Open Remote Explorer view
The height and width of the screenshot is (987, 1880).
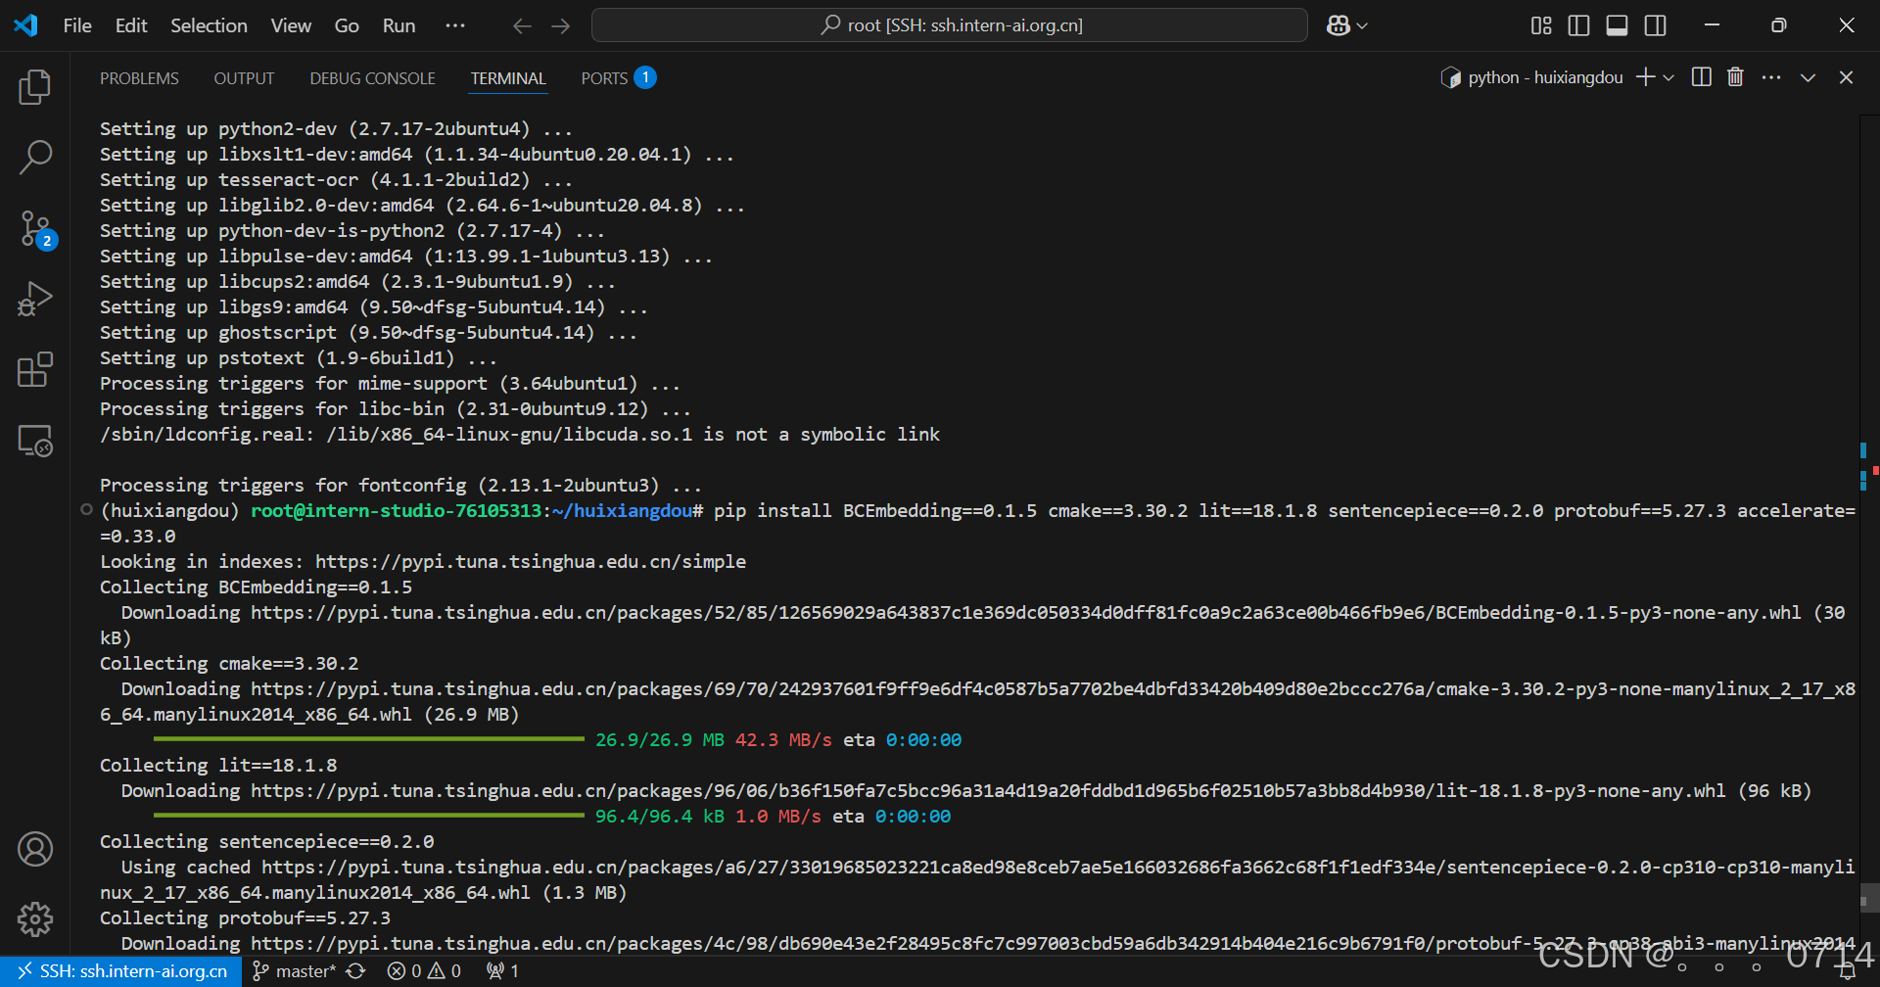[35, 441]
